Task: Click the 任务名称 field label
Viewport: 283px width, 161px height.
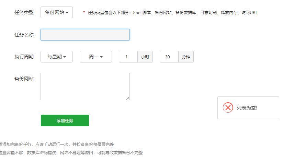Action: tap(24, 35)
